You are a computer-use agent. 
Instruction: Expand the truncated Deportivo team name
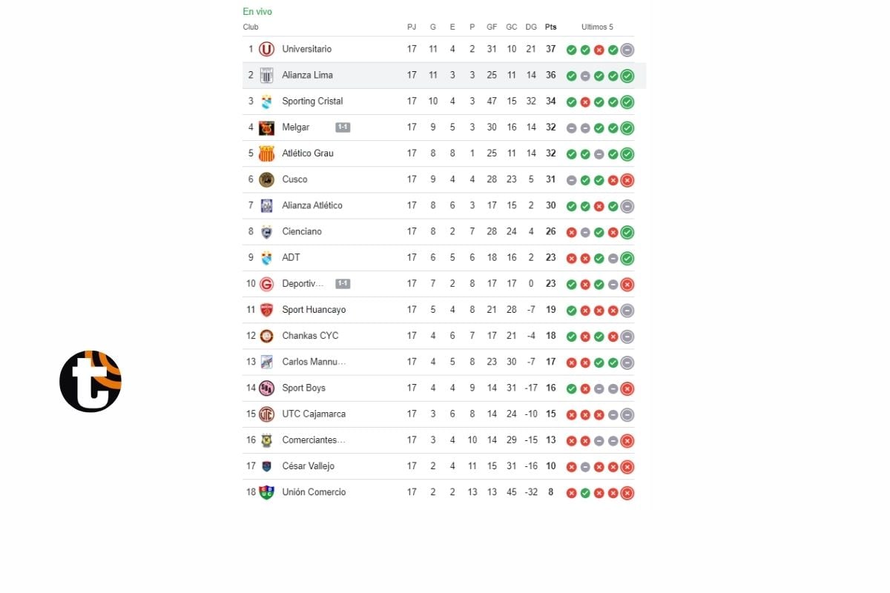point(304,283)
